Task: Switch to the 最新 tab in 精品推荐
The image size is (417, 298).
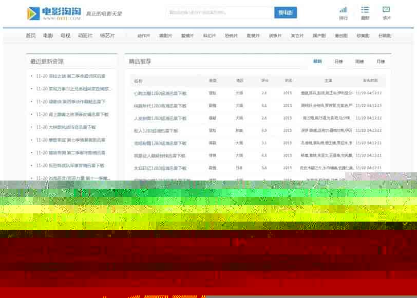Action: [x=317, y=62]
